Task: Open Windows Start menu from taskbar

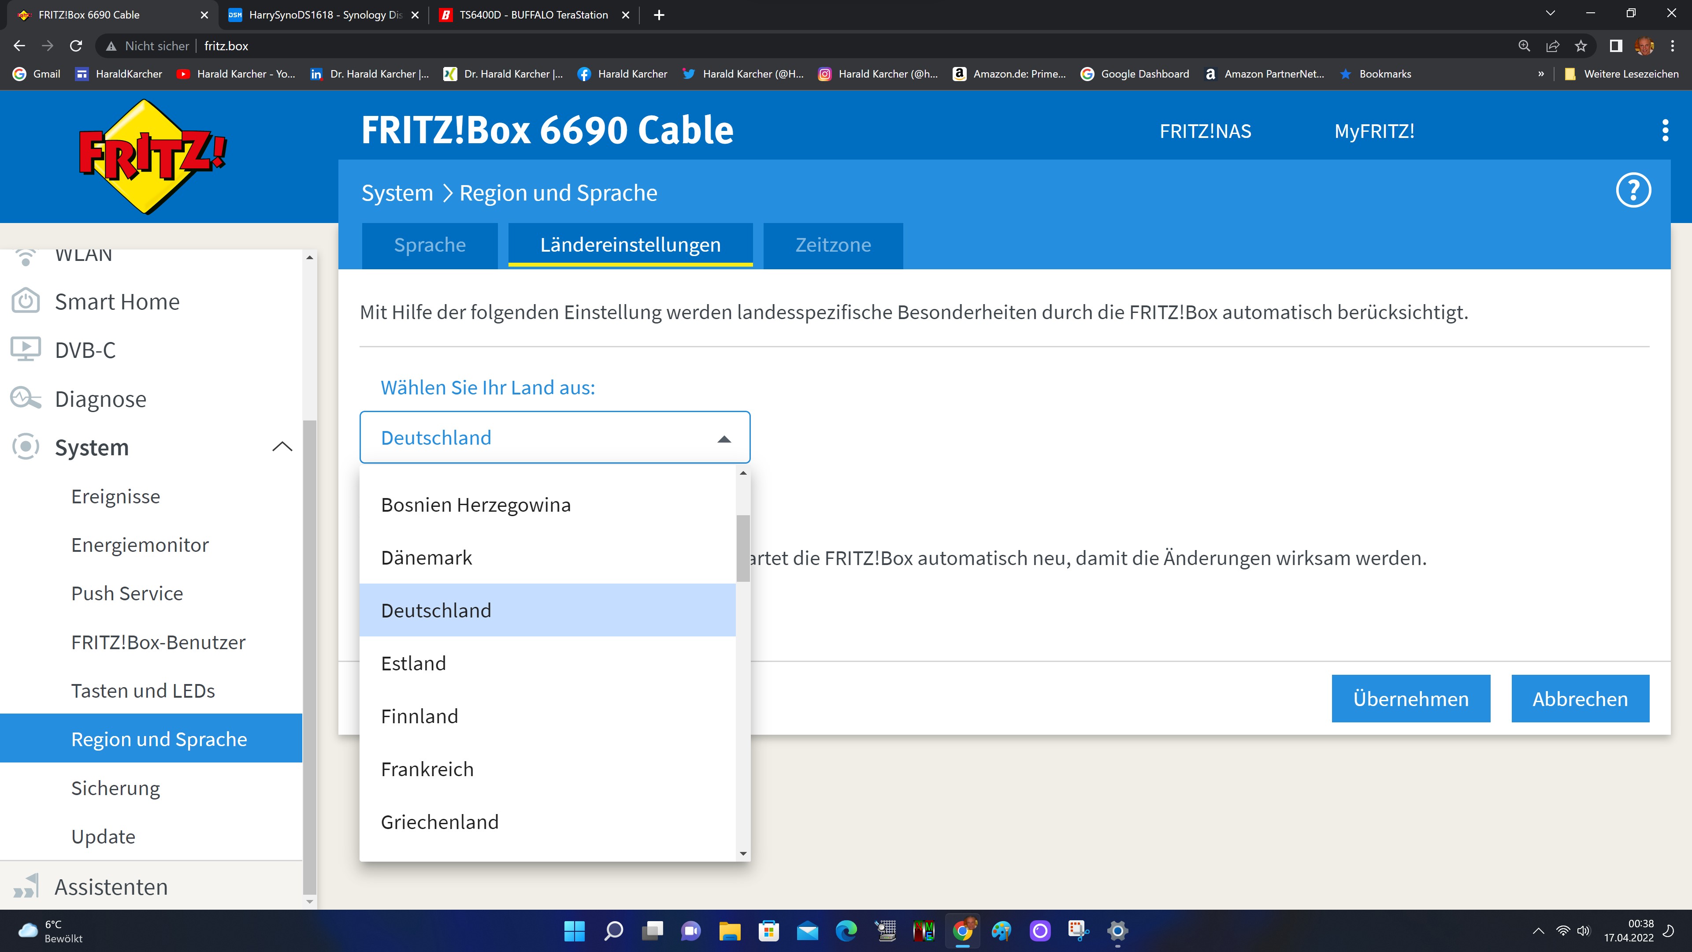Action: pyautogui.click(x=574, y=931)
